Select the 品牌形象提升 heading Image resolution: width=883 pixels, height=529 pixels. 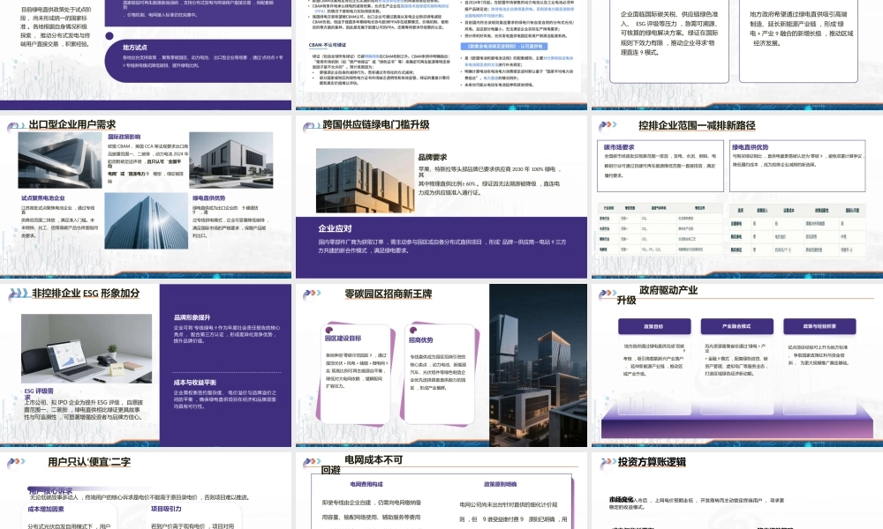(x=192, y=317)
